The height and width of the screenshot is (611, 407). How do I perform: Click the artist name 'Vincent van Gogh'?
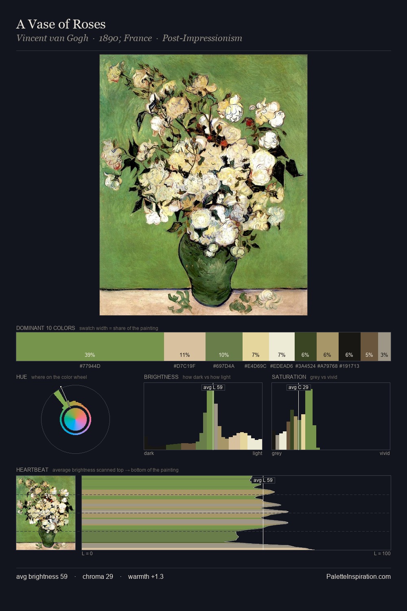[x=53, y=38]
